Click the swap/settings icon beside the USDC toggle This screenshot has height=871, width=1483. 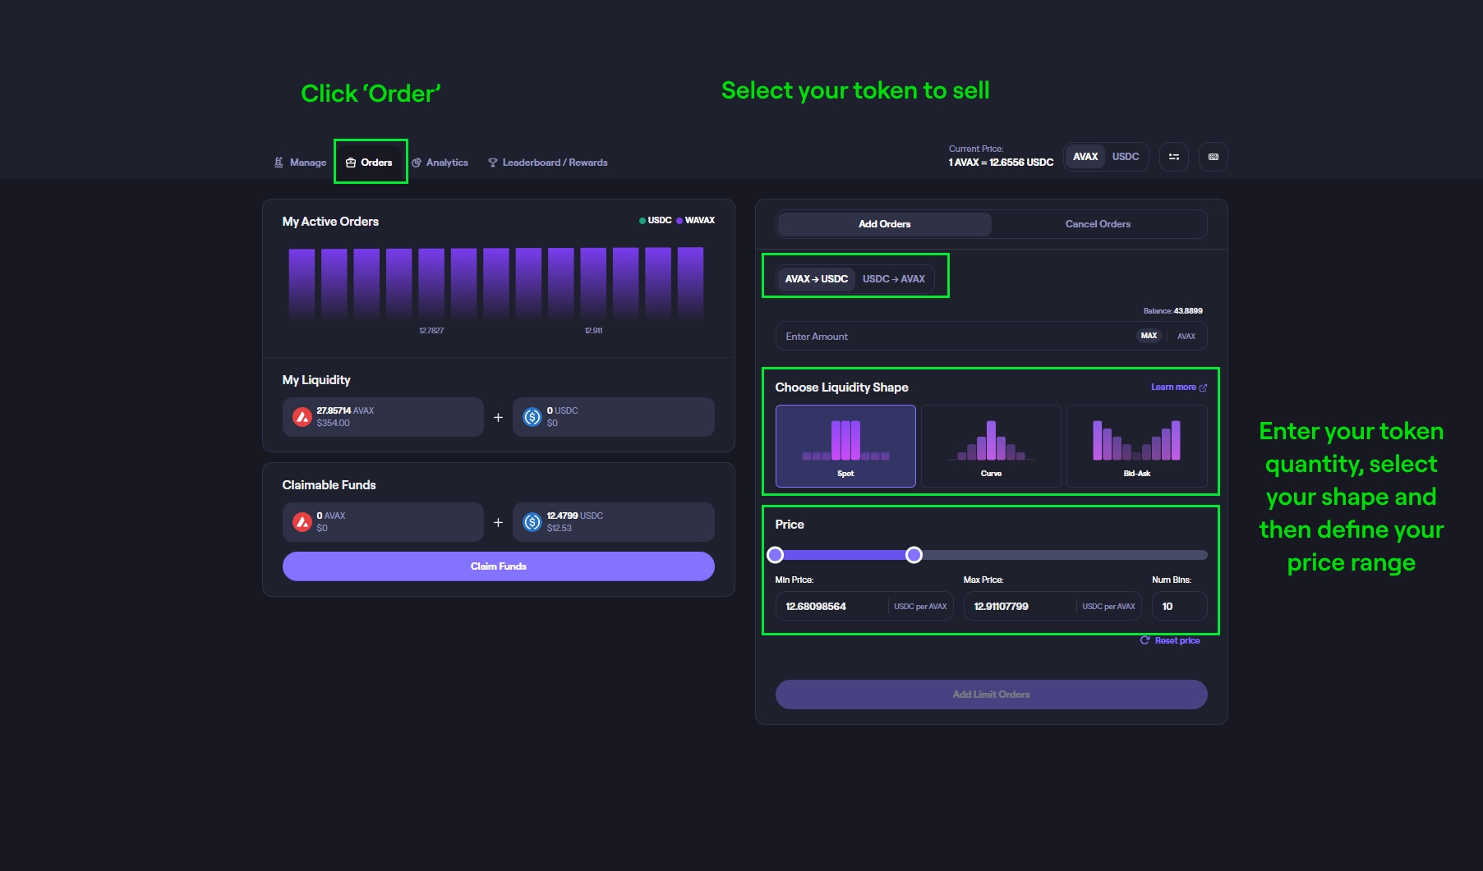point(1173,157)
